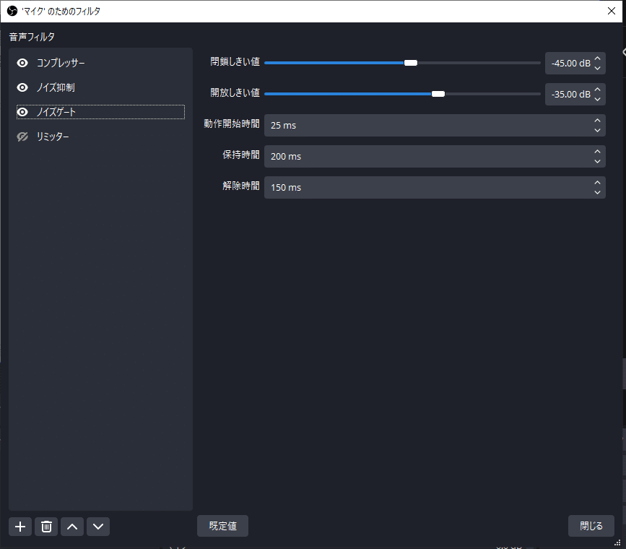Decrease 保持時間 using the down arrow
Viewport: 626px width, 549px height.
coord(597,160)
